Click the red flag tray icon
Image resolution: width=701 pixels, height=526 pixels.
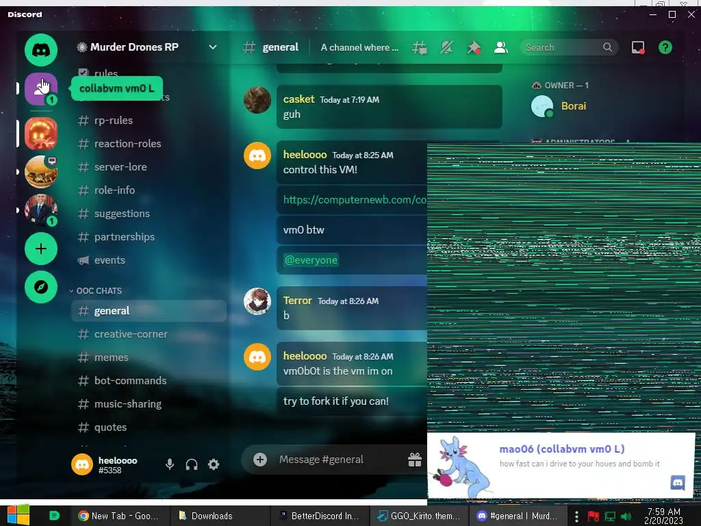[x=594, y=516]
